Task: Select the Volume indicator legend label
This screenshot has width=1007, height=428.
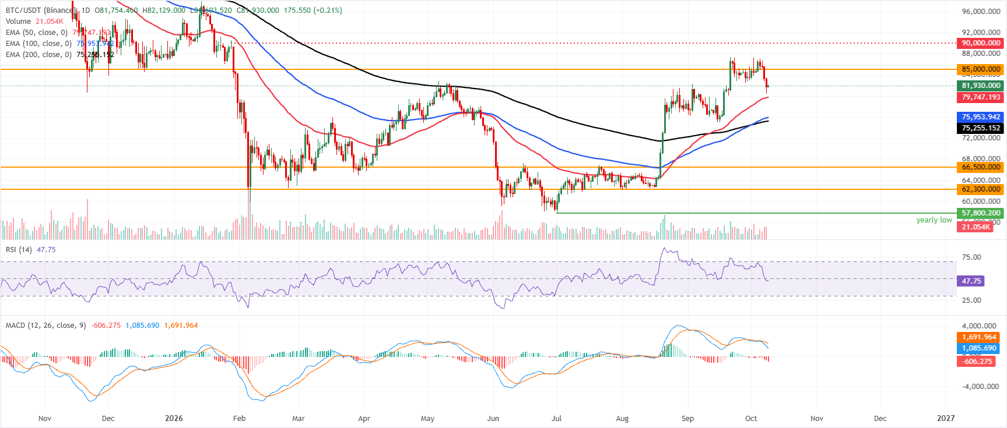Action: [x=19, y=22]
